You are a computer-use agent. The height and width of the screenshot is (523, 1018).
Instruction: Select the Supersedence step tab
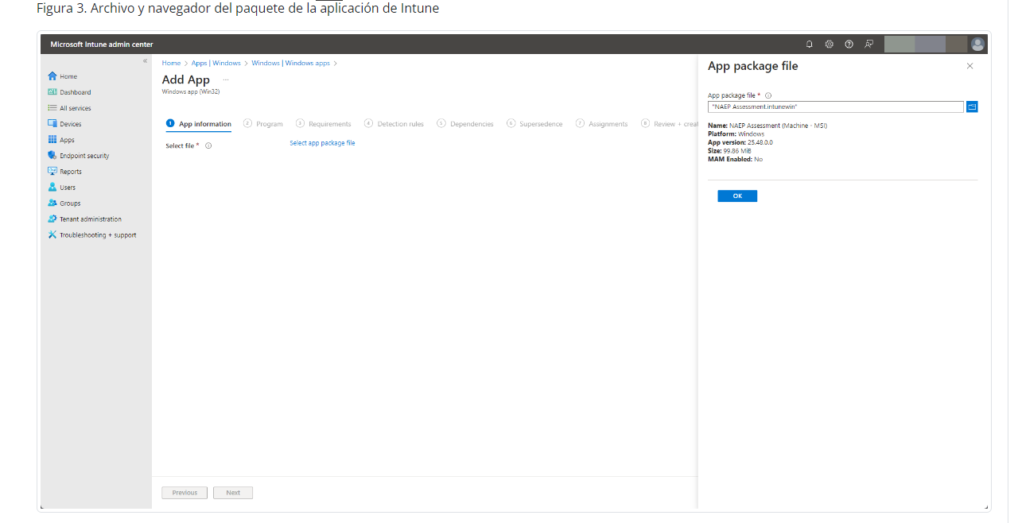pyautogui.click(x=535, y=124)
